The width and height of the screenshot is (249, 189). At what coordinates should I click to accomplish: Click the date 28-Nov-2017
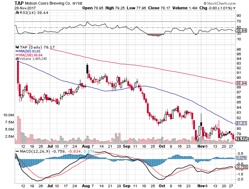(25, 8)
